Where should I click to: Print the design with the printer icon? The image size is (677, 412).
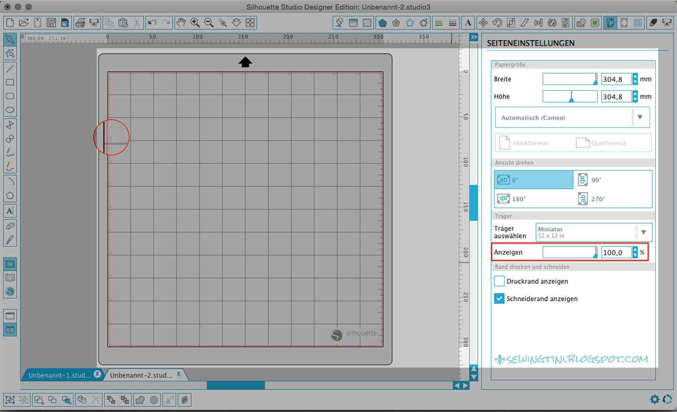(80, 23)
